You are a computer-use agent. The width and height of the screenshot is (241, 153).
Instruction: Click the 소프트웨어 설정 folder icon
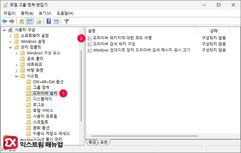coord(16,36)
